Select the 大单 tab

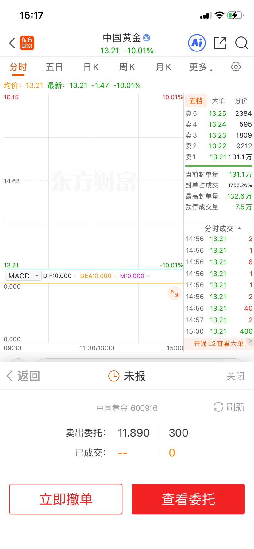coord(218,101)
